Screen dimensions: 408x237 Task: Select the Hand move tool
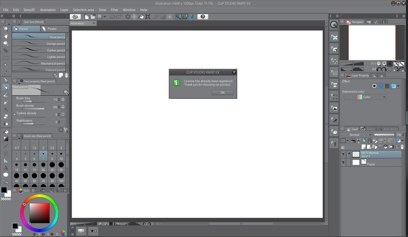pyautogui.click(x=6, y=36)
